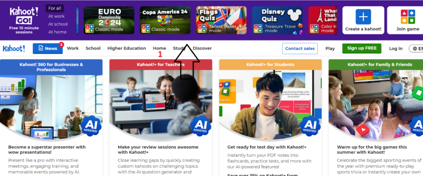Click the red notification badge on News
The width and height of the screenshot is (423, 176).
pyautogui.click(x=61, y=45)
